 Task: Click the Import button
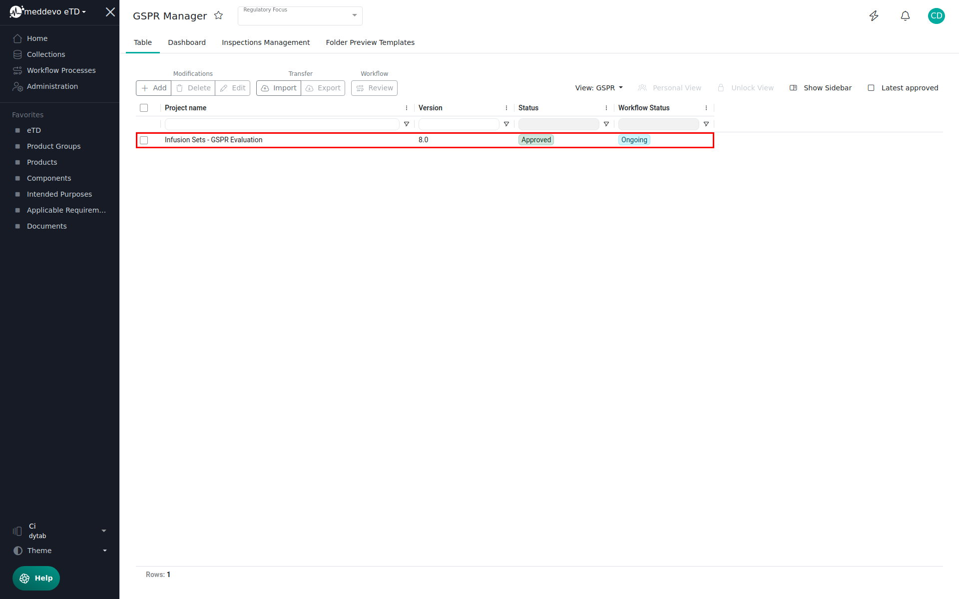pos(279,88)
